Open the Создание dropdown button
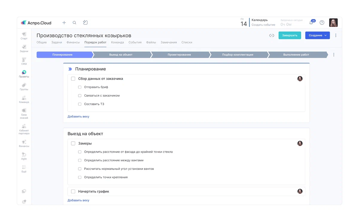Viewport: 359px width, 222px height. [317, 35]
